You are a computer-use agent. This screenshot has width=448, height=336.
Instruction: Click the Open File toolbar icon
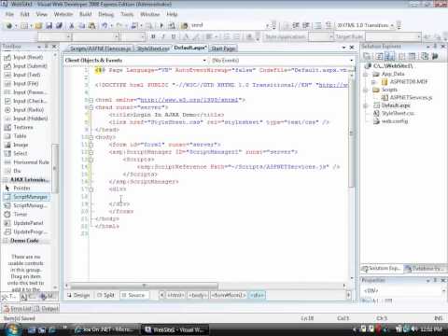coord(38,26)
